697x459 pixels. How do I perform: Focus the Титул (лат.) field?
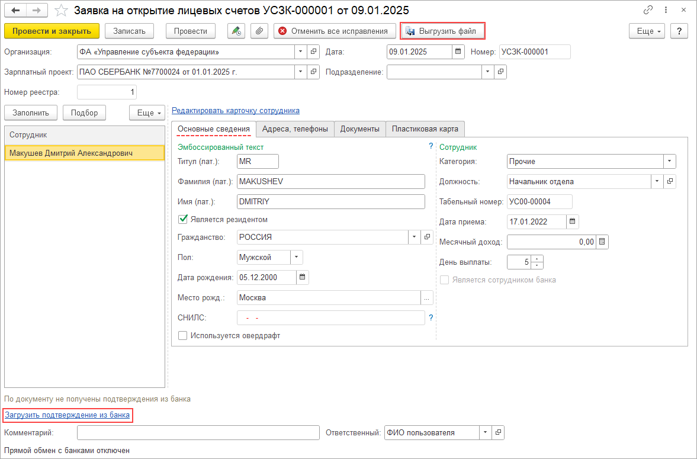(258, 162)
